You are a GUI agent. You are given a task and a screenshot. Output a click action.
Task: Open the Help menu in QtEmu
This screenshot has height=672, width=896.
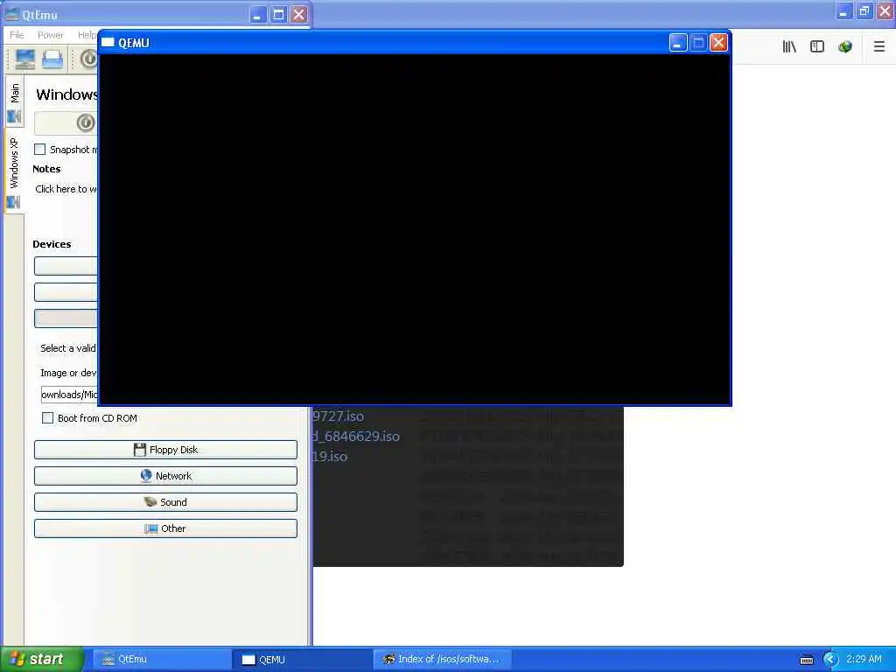pos(87,35)
